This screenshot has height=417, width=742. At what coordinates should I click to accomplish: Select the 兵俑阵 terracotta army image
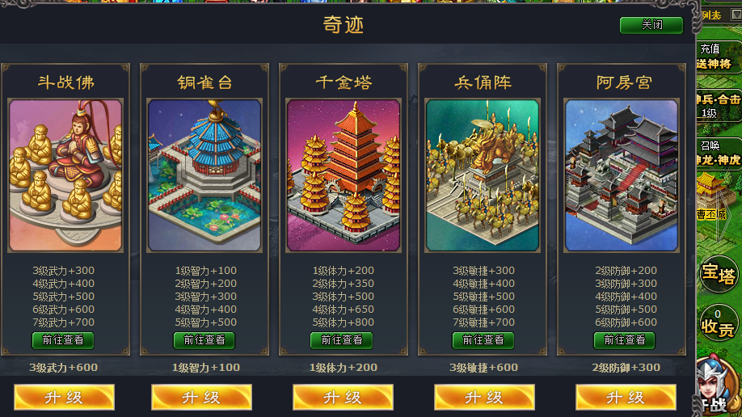click(x=483, y=175)
